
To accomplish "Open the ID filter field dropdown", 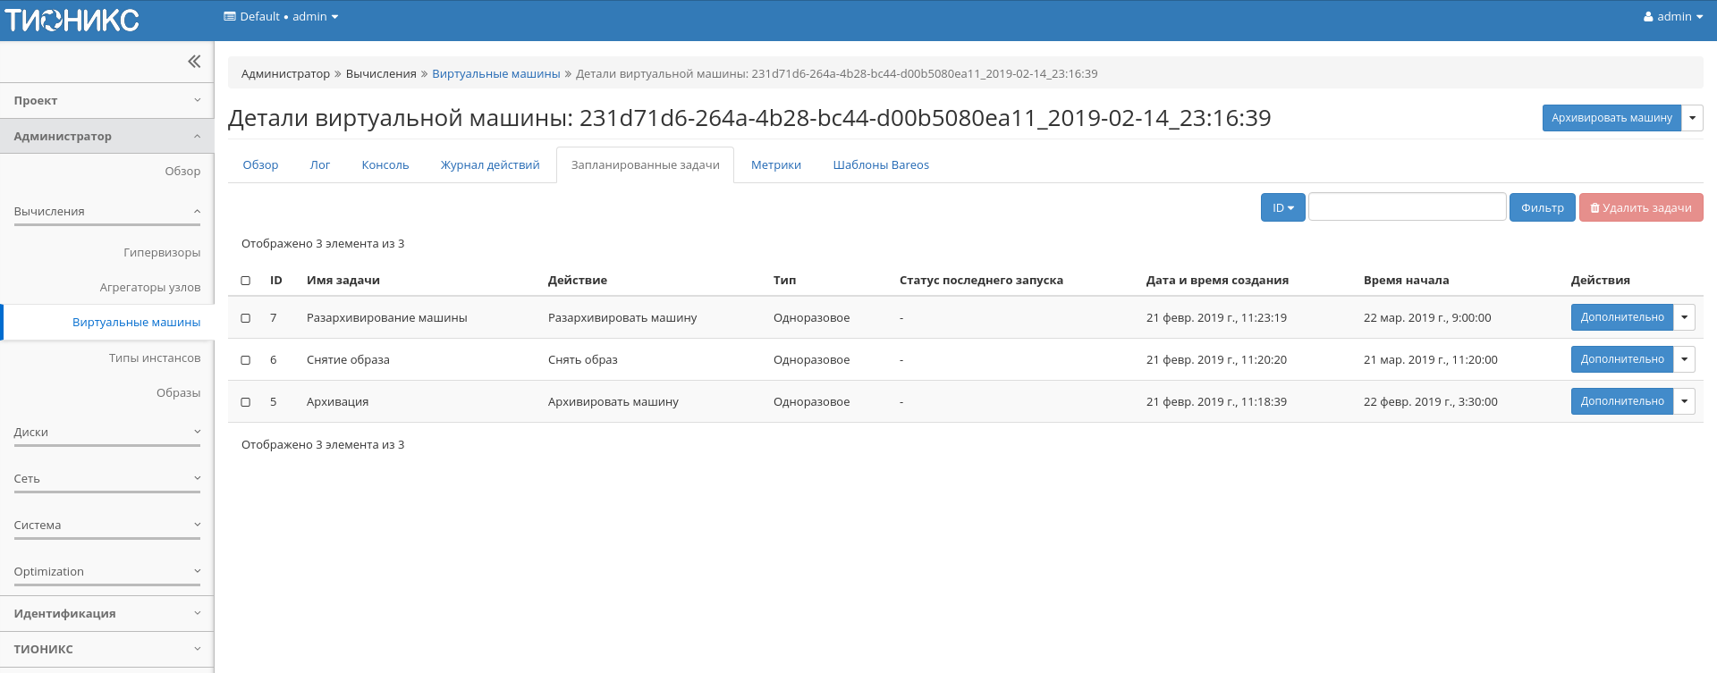I will coord(1282,207).
